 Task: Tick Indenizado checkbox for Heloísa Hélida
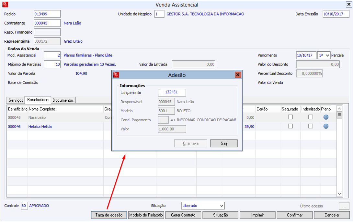(x=311, y=126)
